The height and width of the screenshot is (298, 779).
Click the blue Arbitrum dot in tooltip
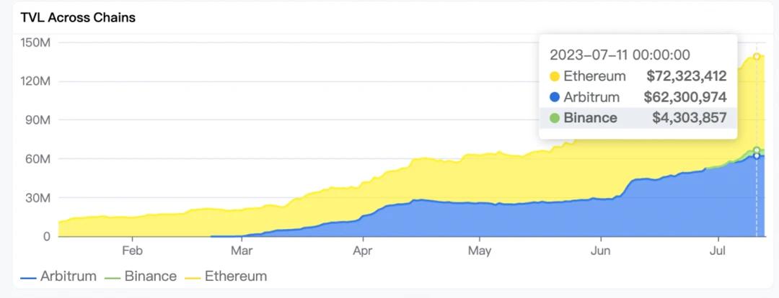tap(555, 97)
